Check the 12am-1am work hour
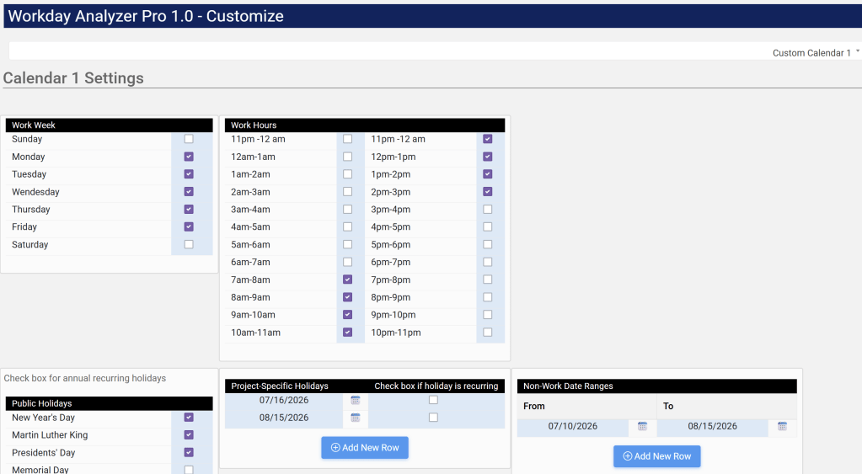 [347, 157]
